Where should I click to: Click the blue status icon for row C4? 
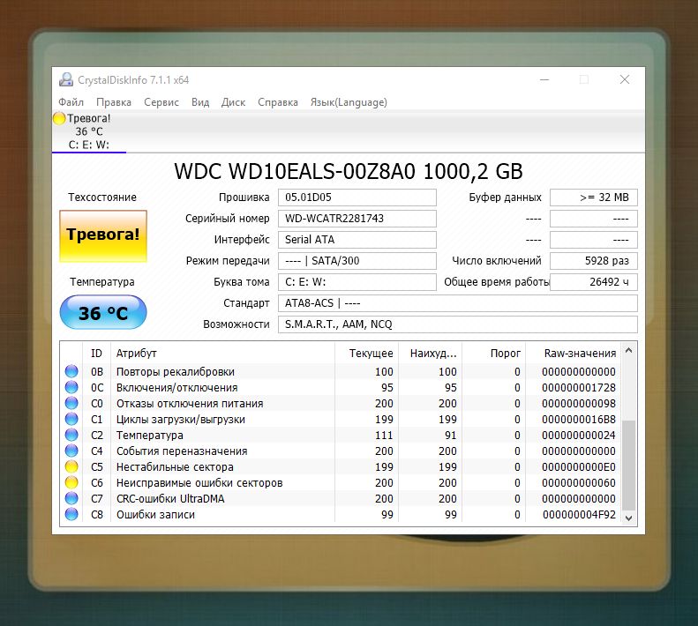point(71,451)
